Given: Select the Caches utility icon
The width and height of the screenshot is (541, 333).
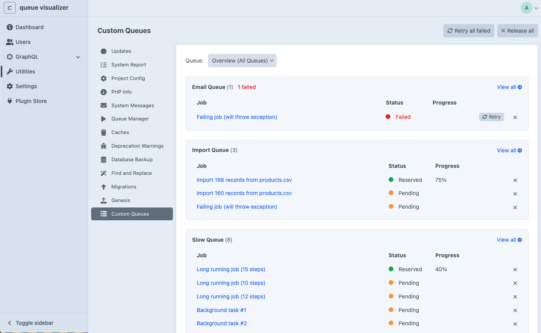Looking at the screenshot, I should pyautogui.click(x=103, y=132).
